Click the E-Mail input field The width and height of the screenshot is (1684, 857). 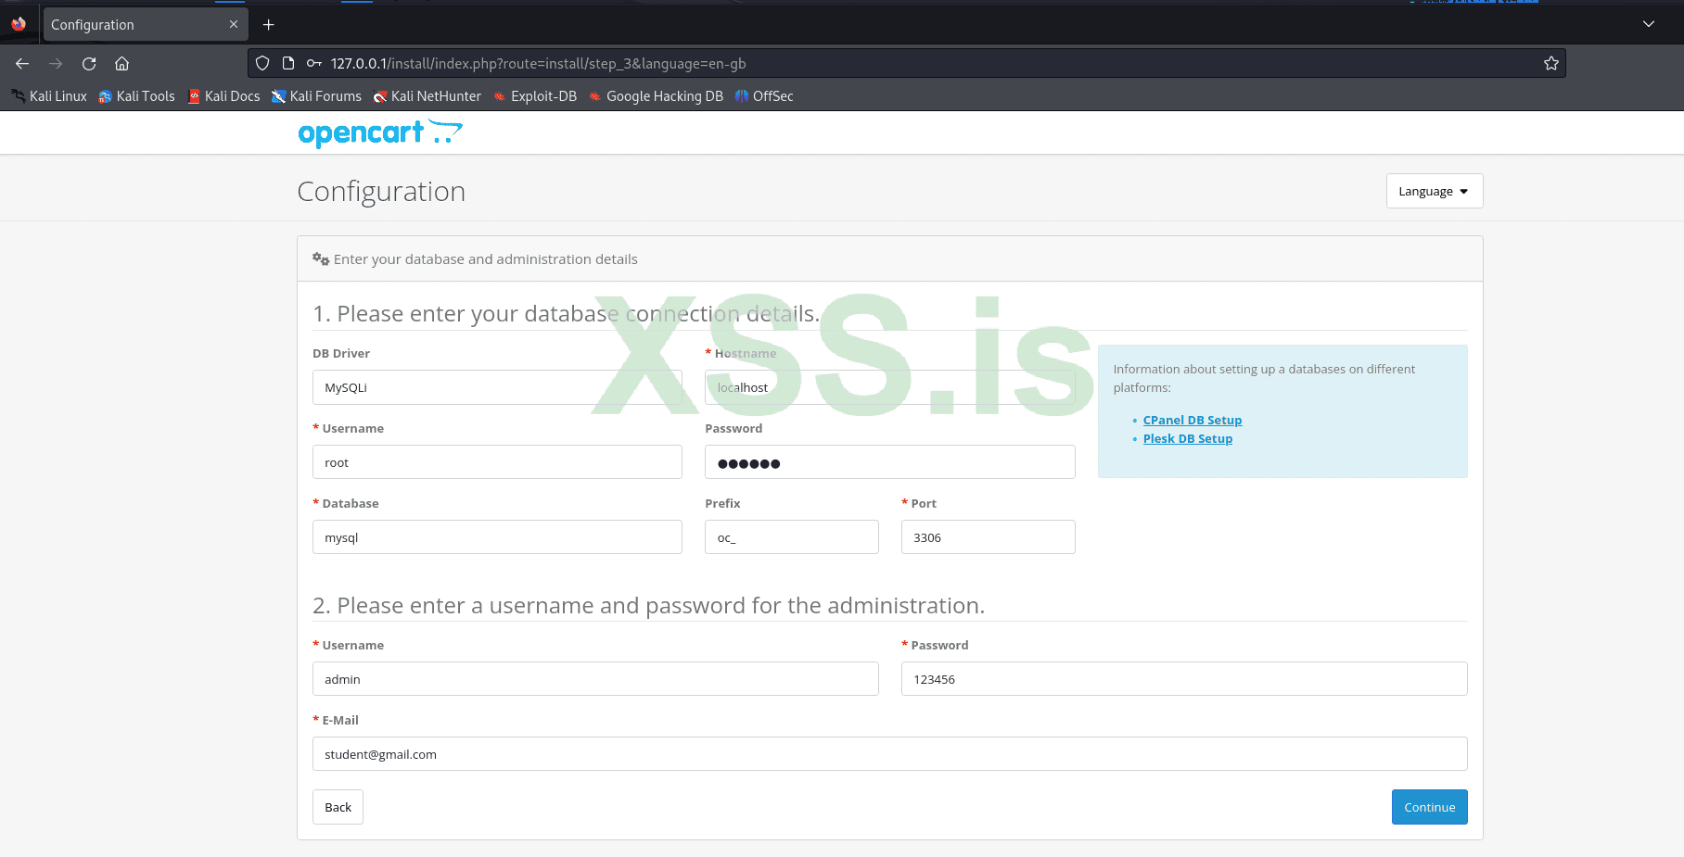(890, 754)
